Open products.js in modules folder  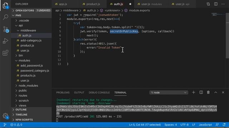point(31,75)
